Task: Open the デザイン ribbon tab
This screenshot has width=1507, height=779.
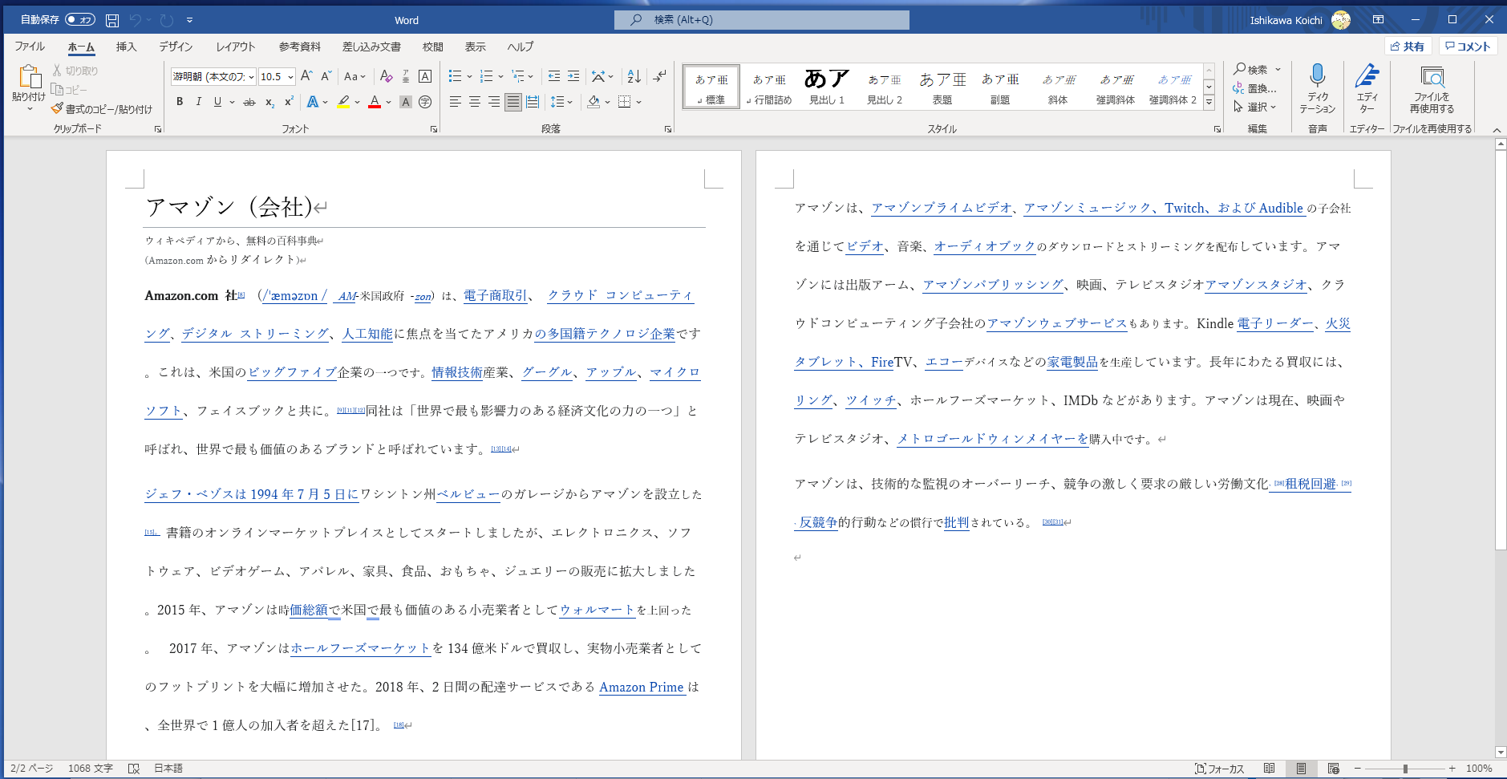Action: pos(176,47)
